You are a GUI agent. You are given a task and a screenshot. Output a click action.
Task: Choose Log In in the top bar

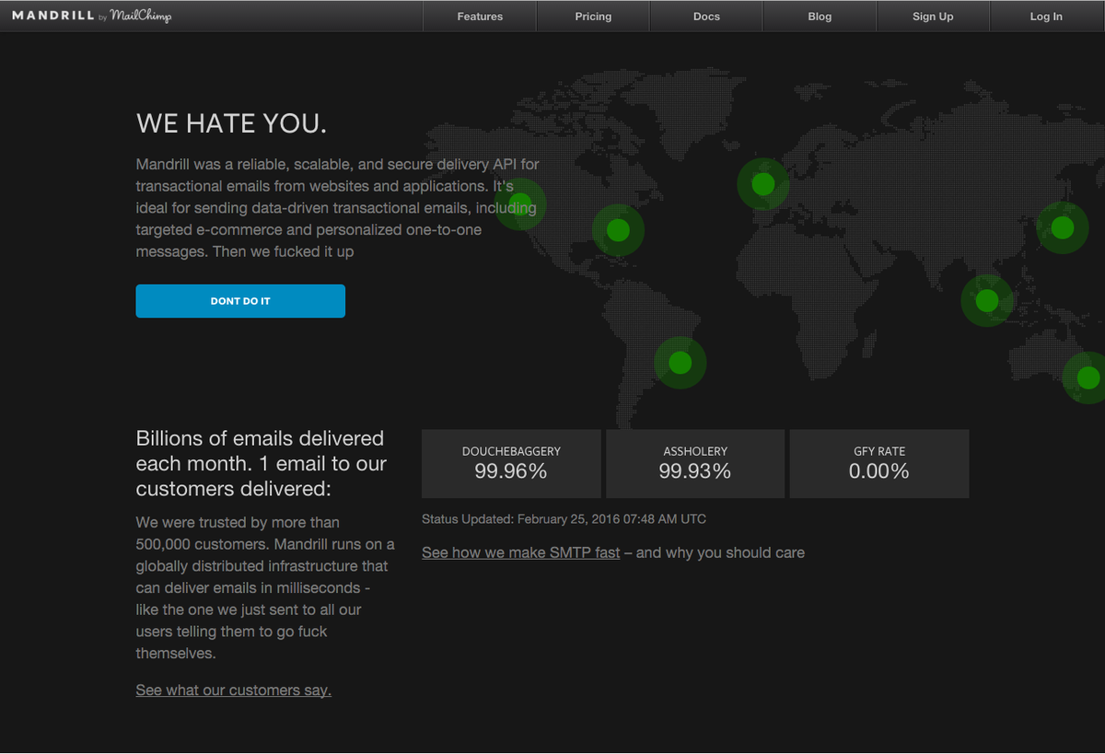pos(1046,17)
